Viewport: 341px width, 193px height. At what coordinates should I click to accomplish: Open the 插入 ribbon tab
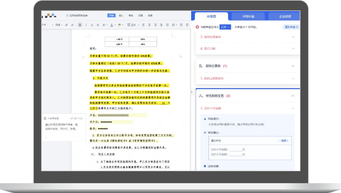pyautogui.click(x=121, y=15)
